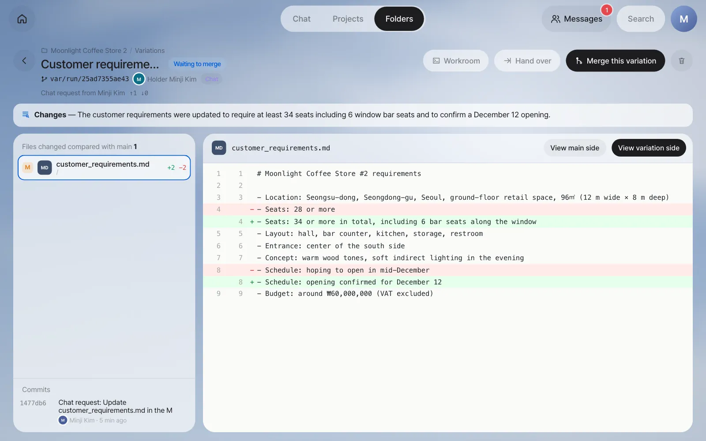The width and height of the screenshot is (706, 441).
Task: Click the removed line 'Seats: 28 or more'
Action: pos(447,209)
